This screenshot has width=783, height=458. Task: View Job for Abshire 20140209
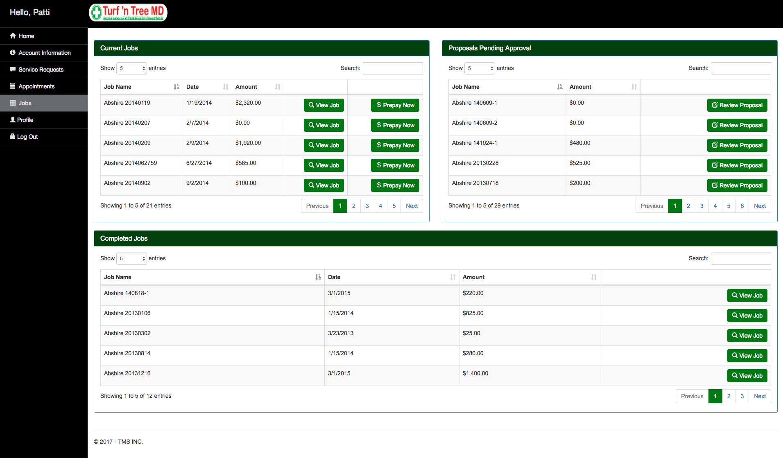324,145
